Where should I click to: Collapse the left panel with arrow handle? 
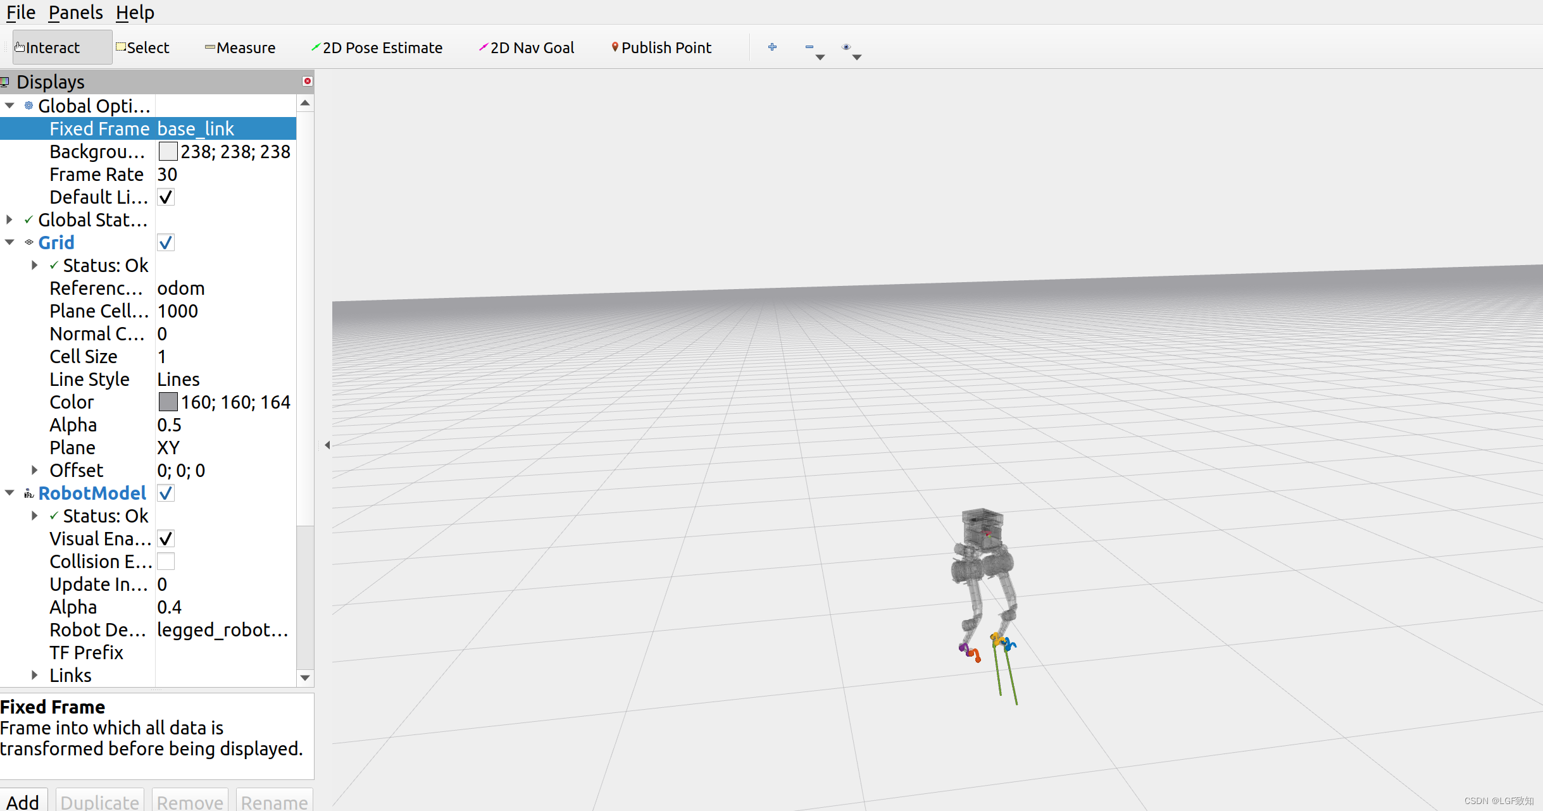[327, 445]
